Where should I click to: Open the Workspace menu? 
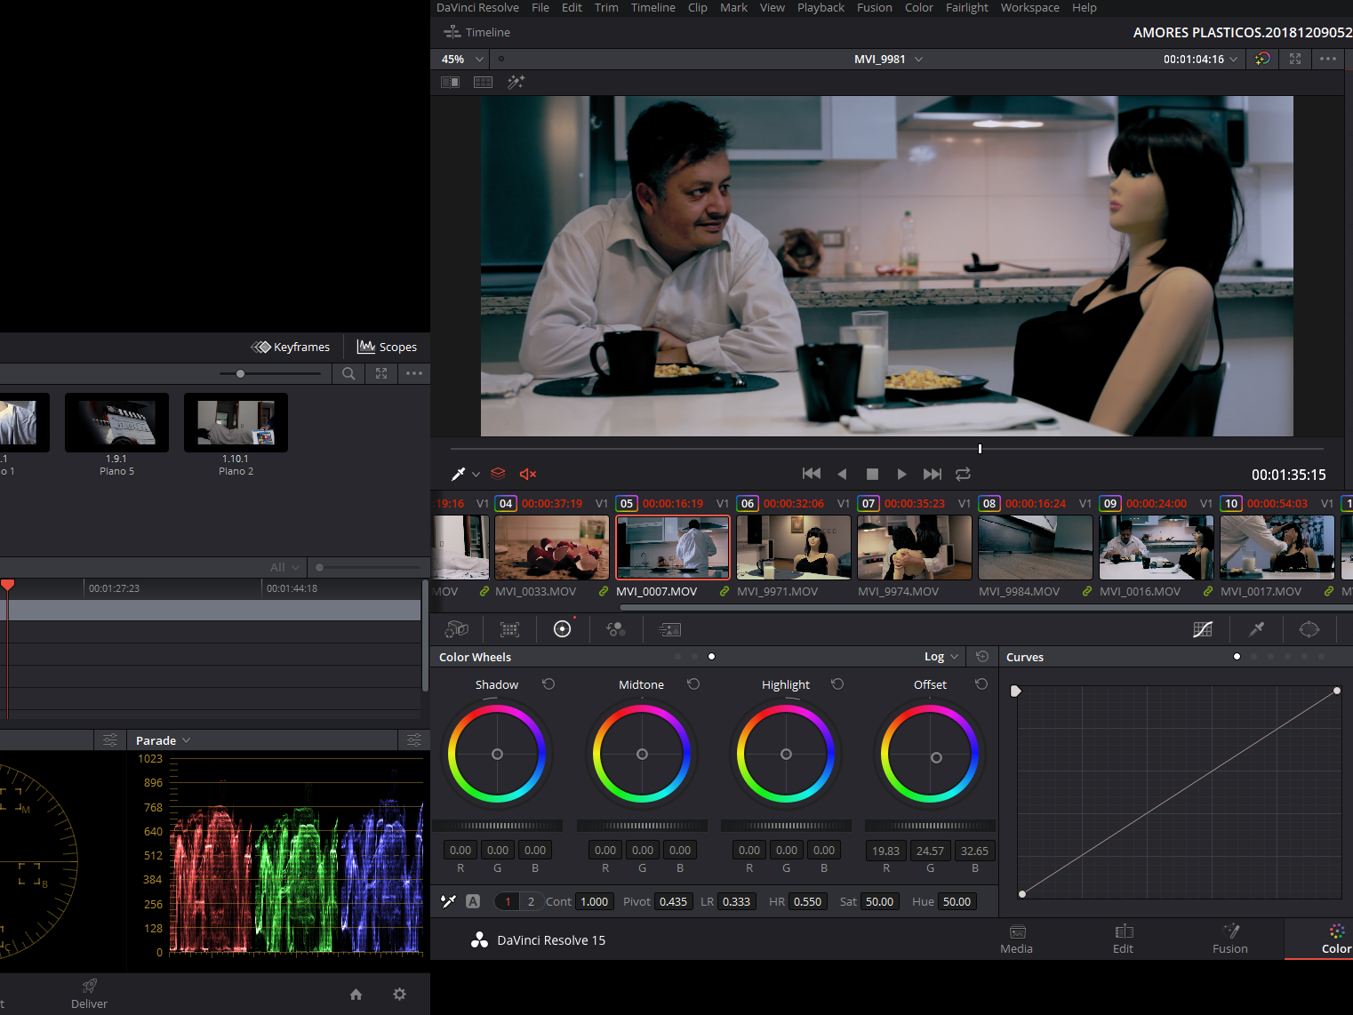(1029, 7)
